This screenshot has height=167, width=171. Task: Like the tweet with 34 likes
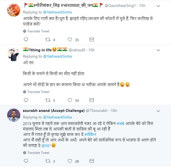pos(70,100)
